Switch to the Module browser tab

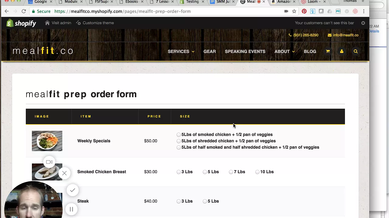(71, 2)
